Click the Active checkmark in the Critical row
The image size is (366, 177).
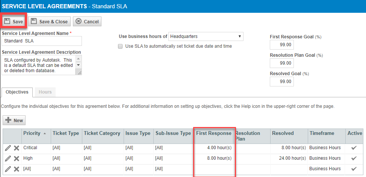[x=354, y=148]
